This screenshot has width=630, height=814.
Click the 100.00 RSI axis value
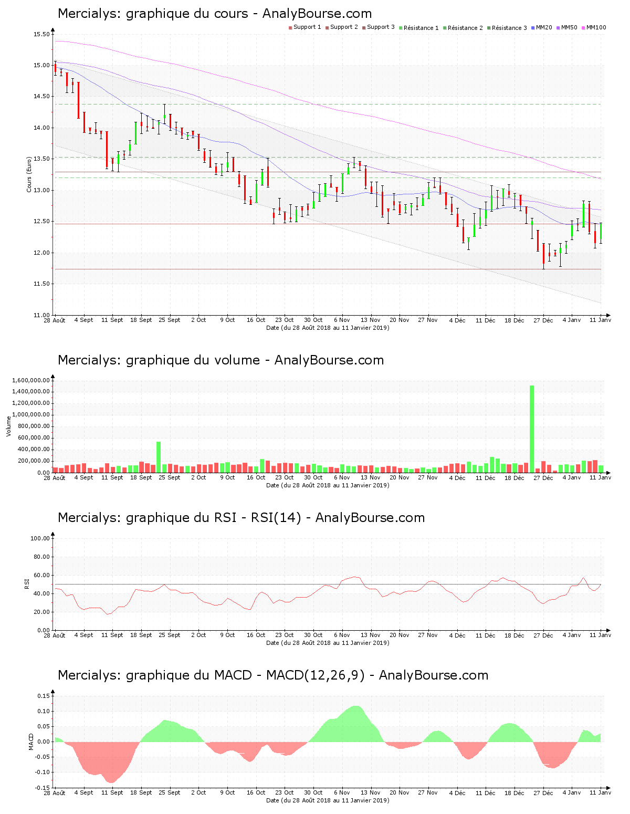(40, 538)
